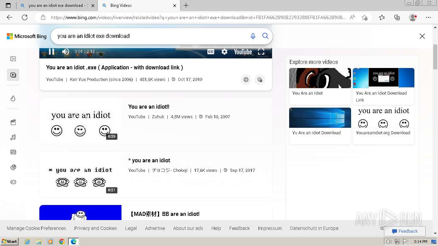Open 'You Are an Idiot' explore card
Viewport: 438px width, 246px height.
coord(320,86)
